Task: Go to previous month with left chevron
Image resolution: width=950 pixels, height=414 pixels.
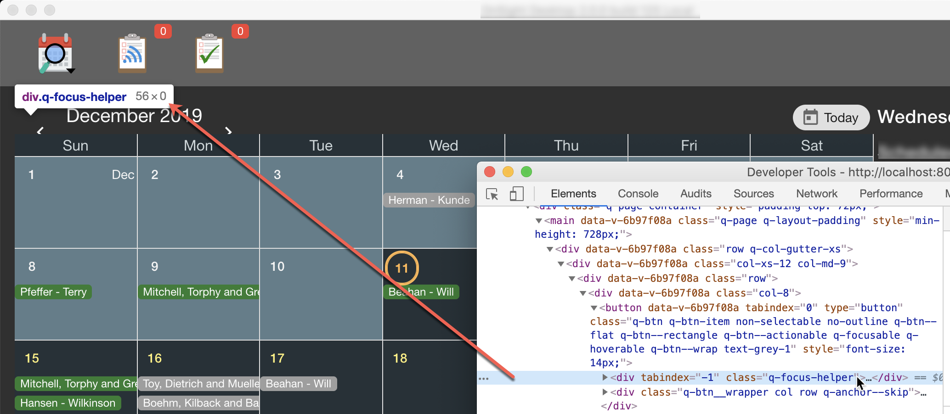Action: point(40,131)
